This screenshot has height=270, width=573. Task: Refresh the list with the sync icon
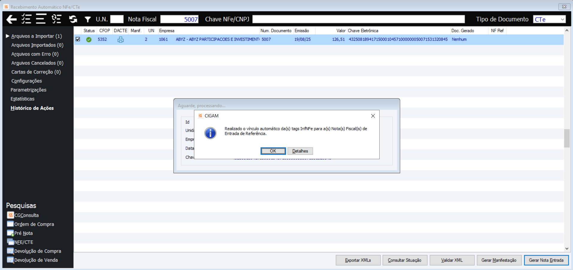tap(73, 19)
